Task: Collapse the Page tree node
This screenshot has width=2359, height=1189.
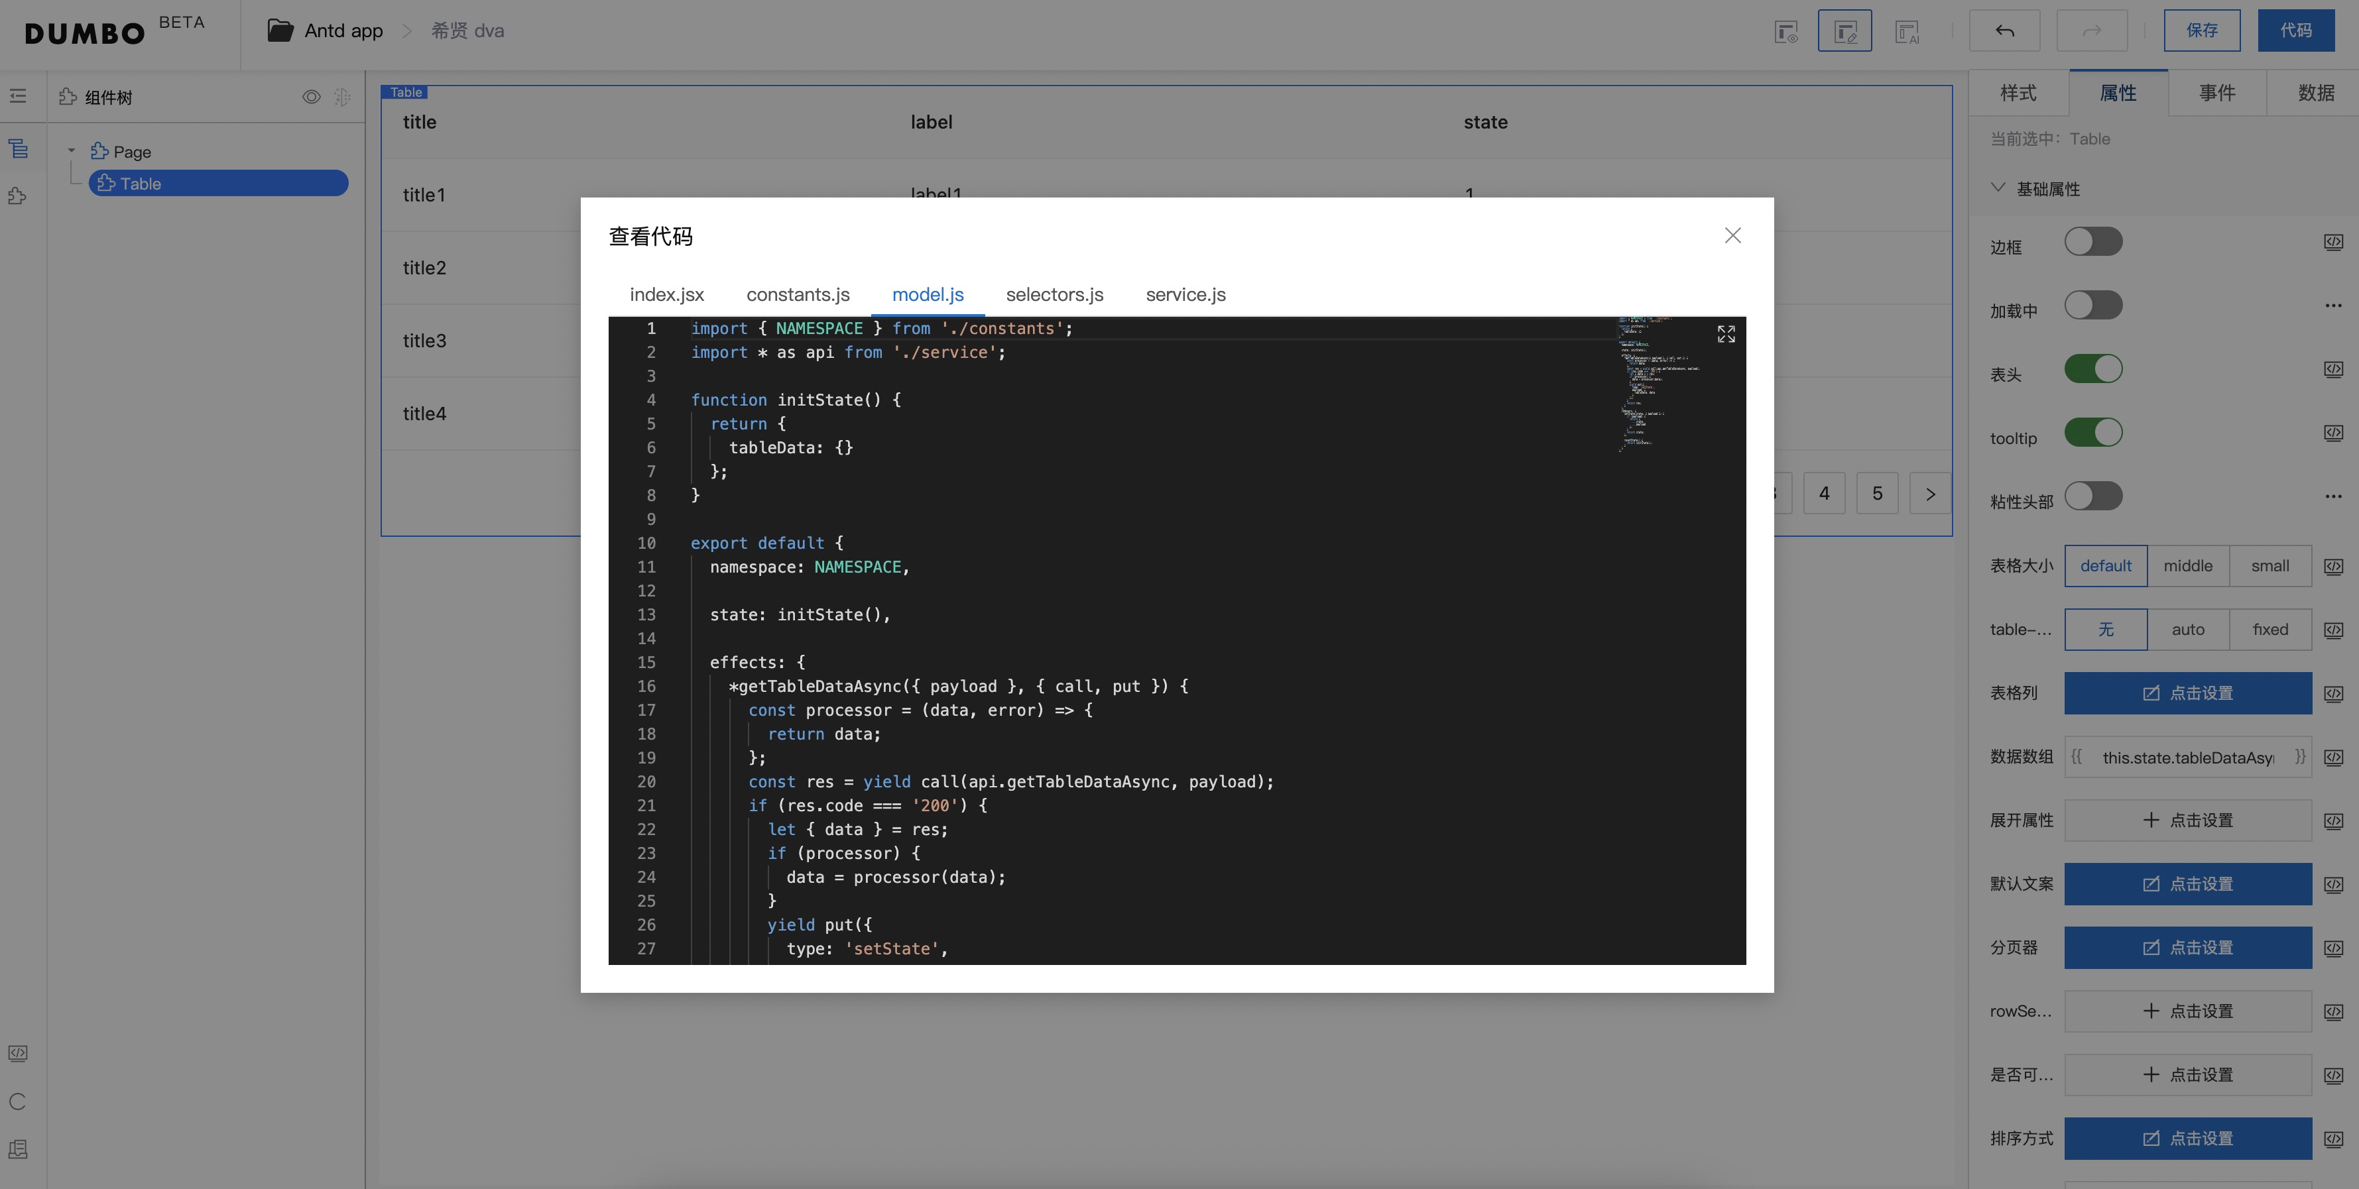Action: (72, 151)
